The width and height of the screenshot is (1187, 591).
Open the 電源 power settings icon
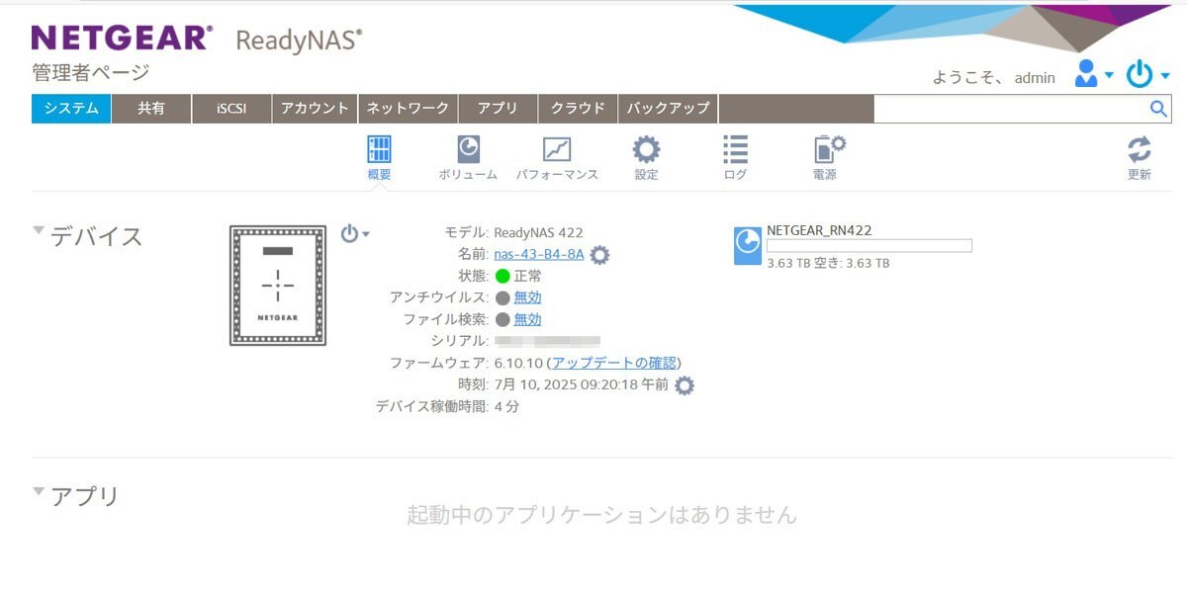[829, 149]
